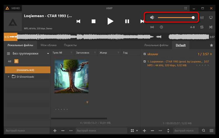Add files with the library plus icon
Screen dimensions: 219x138
pyautogui.click(x=55, y=131)
